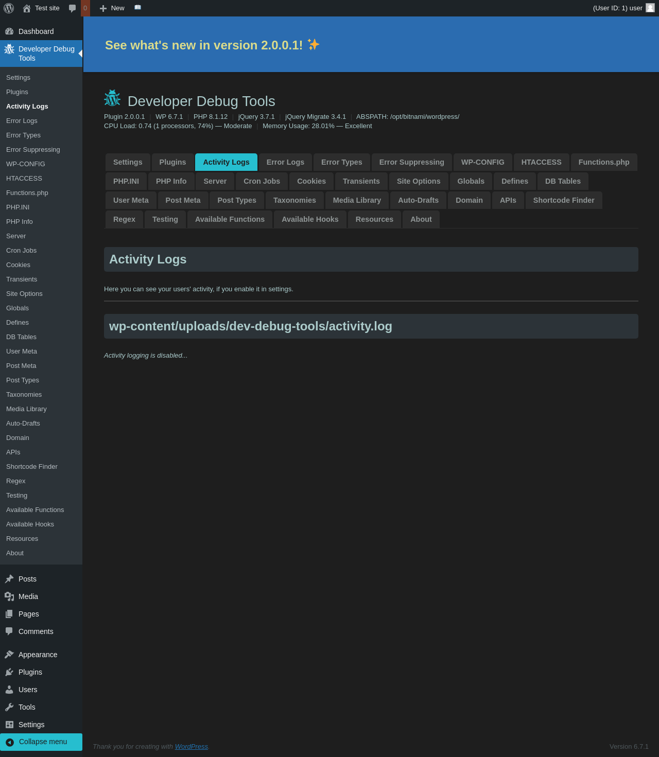Click the Tools wrench icon
The width and height of the screenshot is (659, 757).
(9, 707)
